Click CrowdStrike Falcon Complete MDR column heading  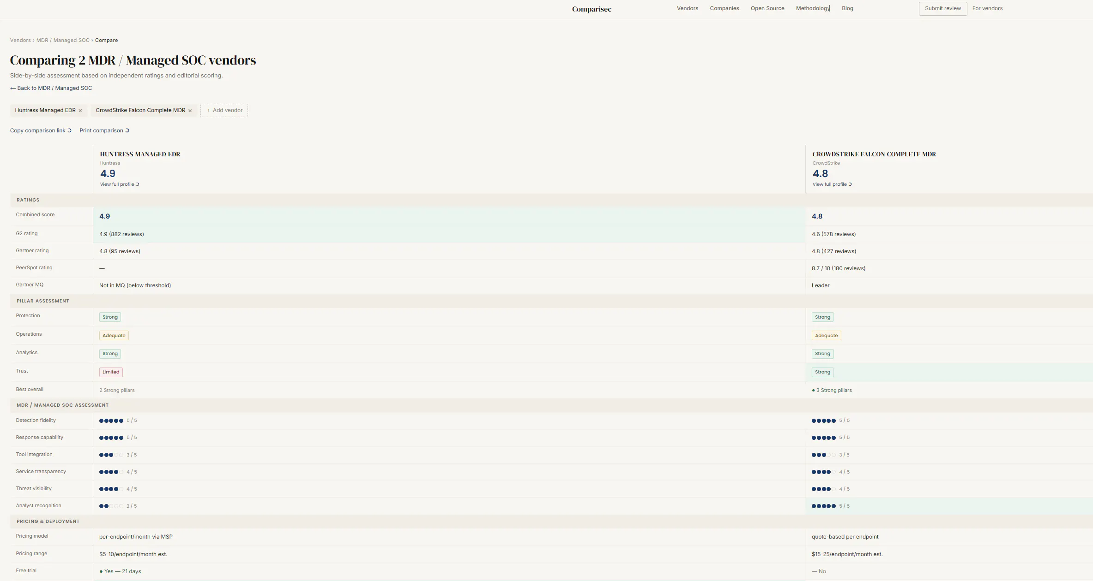tap(874, 154)
